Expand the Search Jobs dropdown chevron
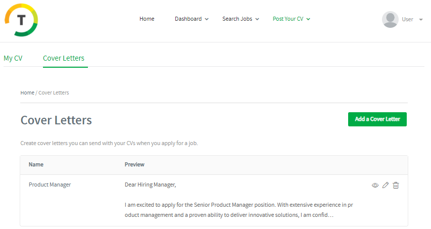This screenshot has height=229, width=431. [x=257, y=19]
